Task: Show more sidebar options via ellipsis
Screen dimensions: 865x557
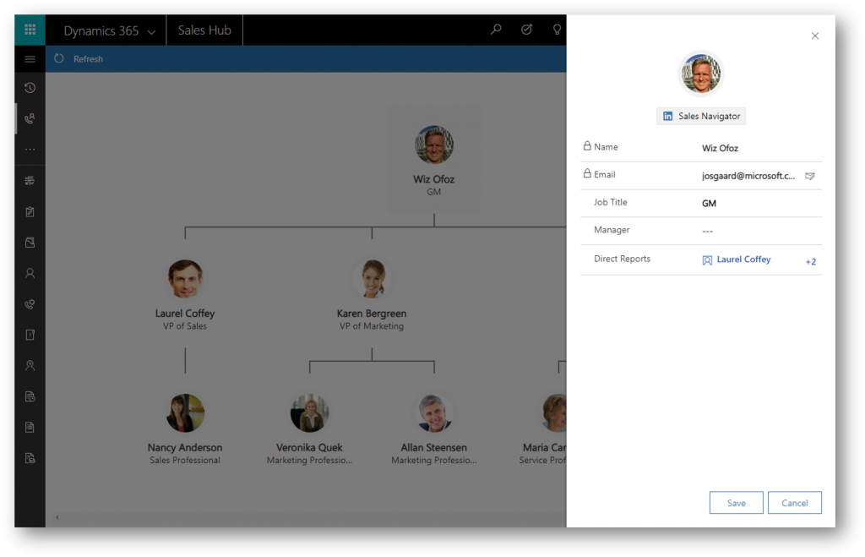Action: pyautogui.click(x=30, y=149)
